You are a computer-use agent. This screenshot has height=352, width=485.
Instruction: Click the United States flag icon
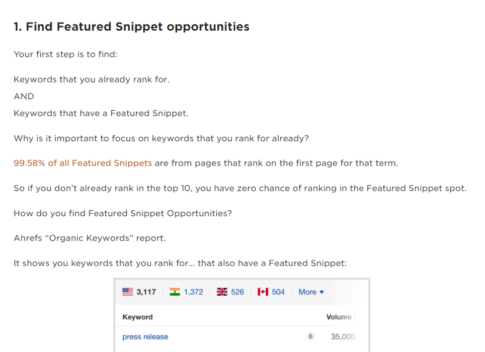click(x=127, y=292)
